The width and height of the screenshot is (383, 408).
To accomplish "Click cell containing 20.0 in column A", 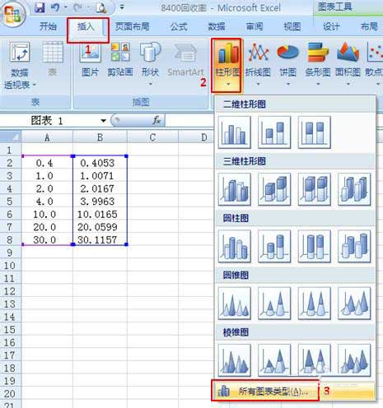I will pos(47,227).
